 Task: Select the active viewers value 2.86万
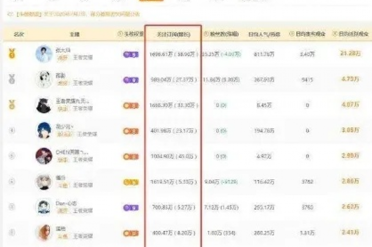pyautogui.click(x=350, y=181)
